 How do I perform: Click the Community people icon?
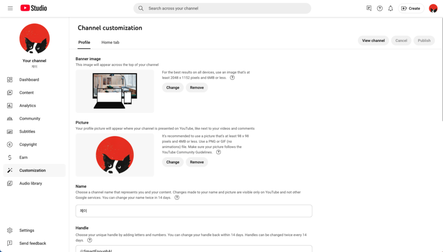click(10, 118)
